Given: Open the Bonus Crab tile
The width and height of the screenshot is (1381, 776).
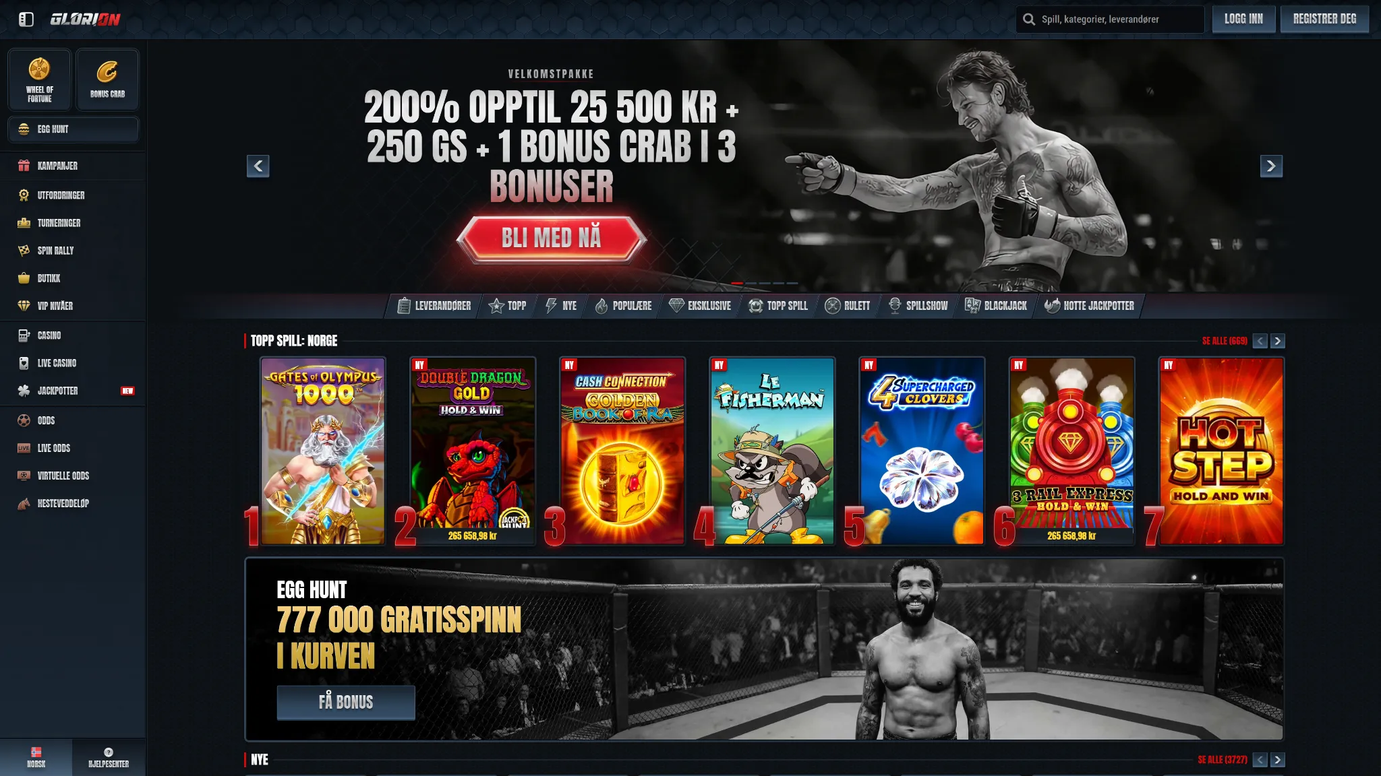Looking at the screenshot, I should (108, 79).
